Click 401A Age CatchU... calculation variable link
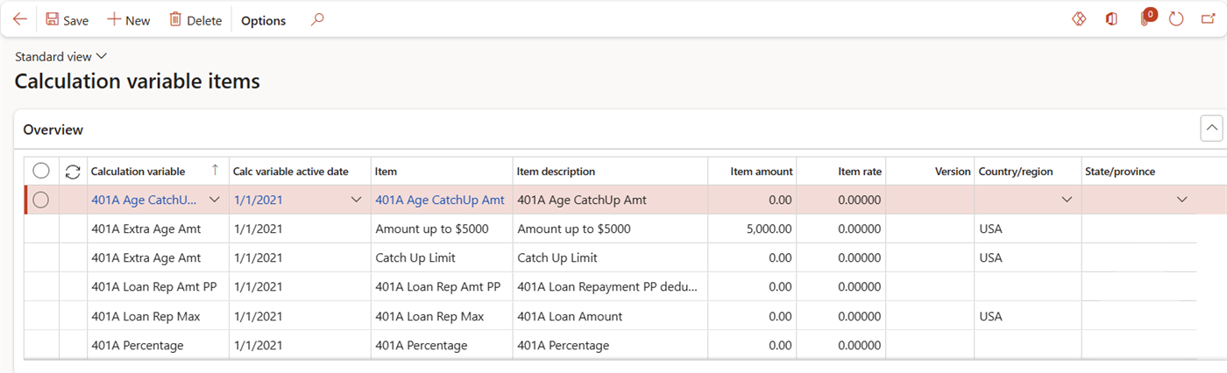This screenshot has height=373, width=1227. [145, 200]
